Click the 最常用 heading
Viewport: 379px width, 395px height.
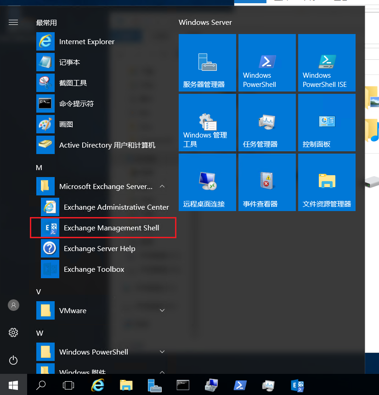pos(46,23)
